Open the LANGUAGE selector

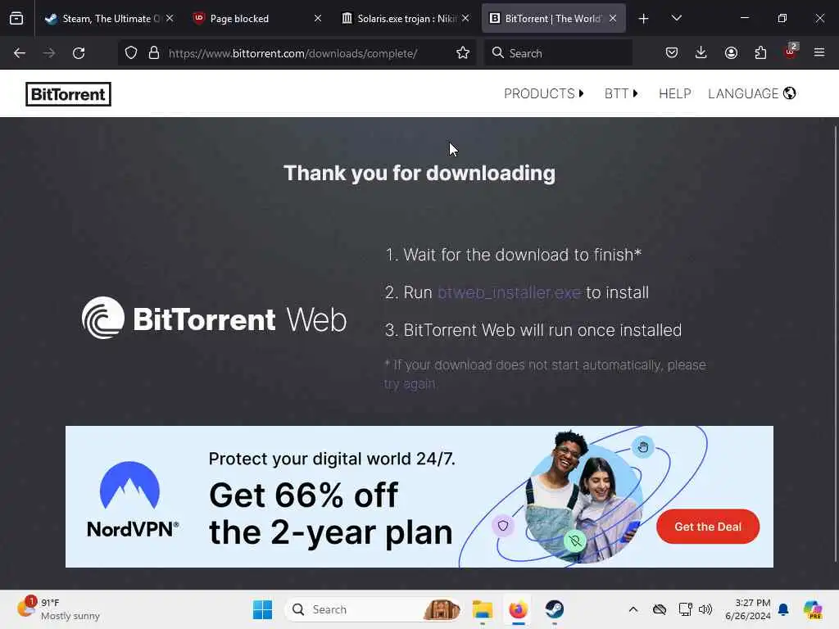pos(752,93)
